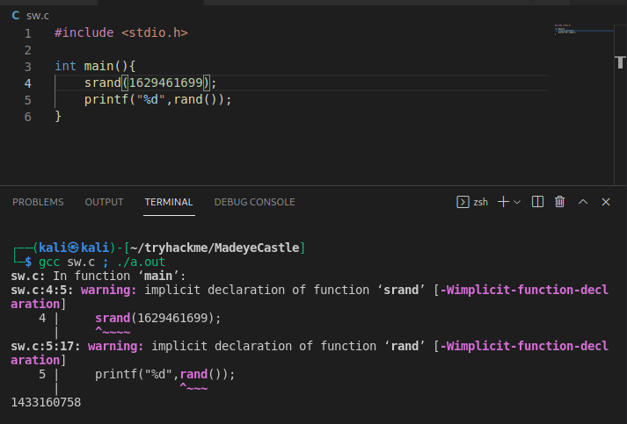Open the OUTPUT tab
The height and width of the screenshot is (424, 627).
[x=104, y=202]
